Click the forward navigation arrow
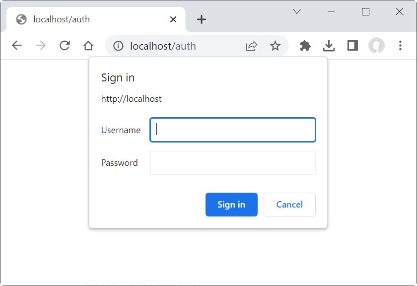The width and height of the screenshot is (417, 286). pyautogui.click(x=41, y=45)
